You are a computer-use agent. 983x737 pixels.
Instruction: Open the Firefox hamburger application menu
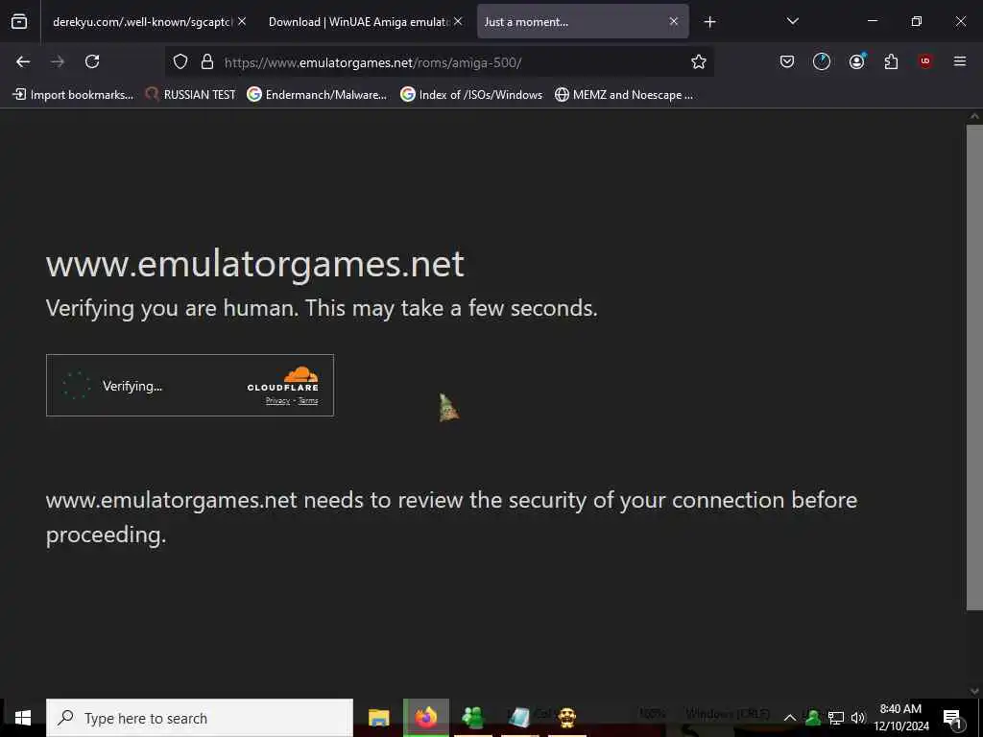pos(960,61)
